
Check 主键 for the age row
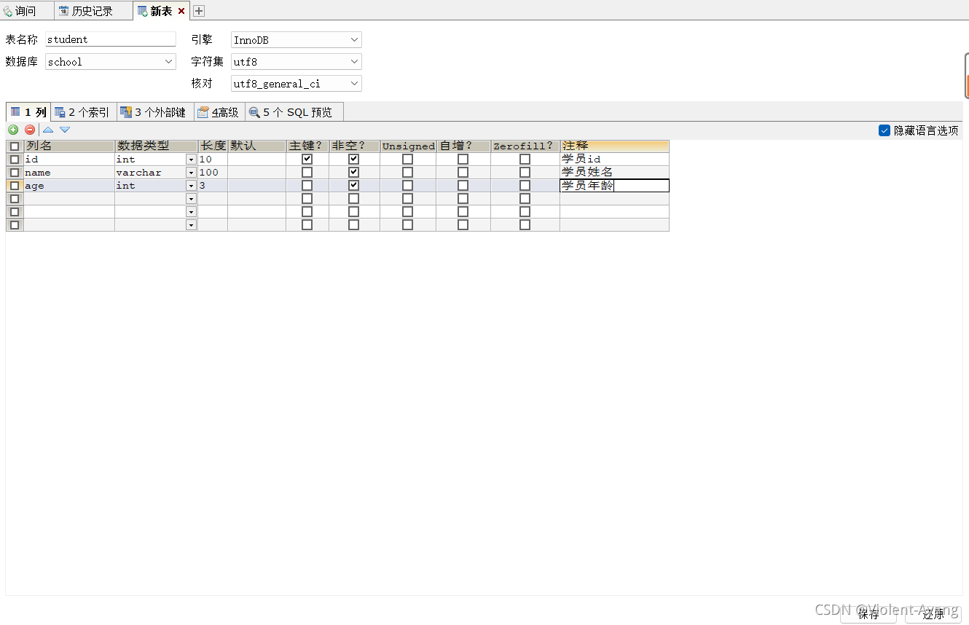(307, 185)
